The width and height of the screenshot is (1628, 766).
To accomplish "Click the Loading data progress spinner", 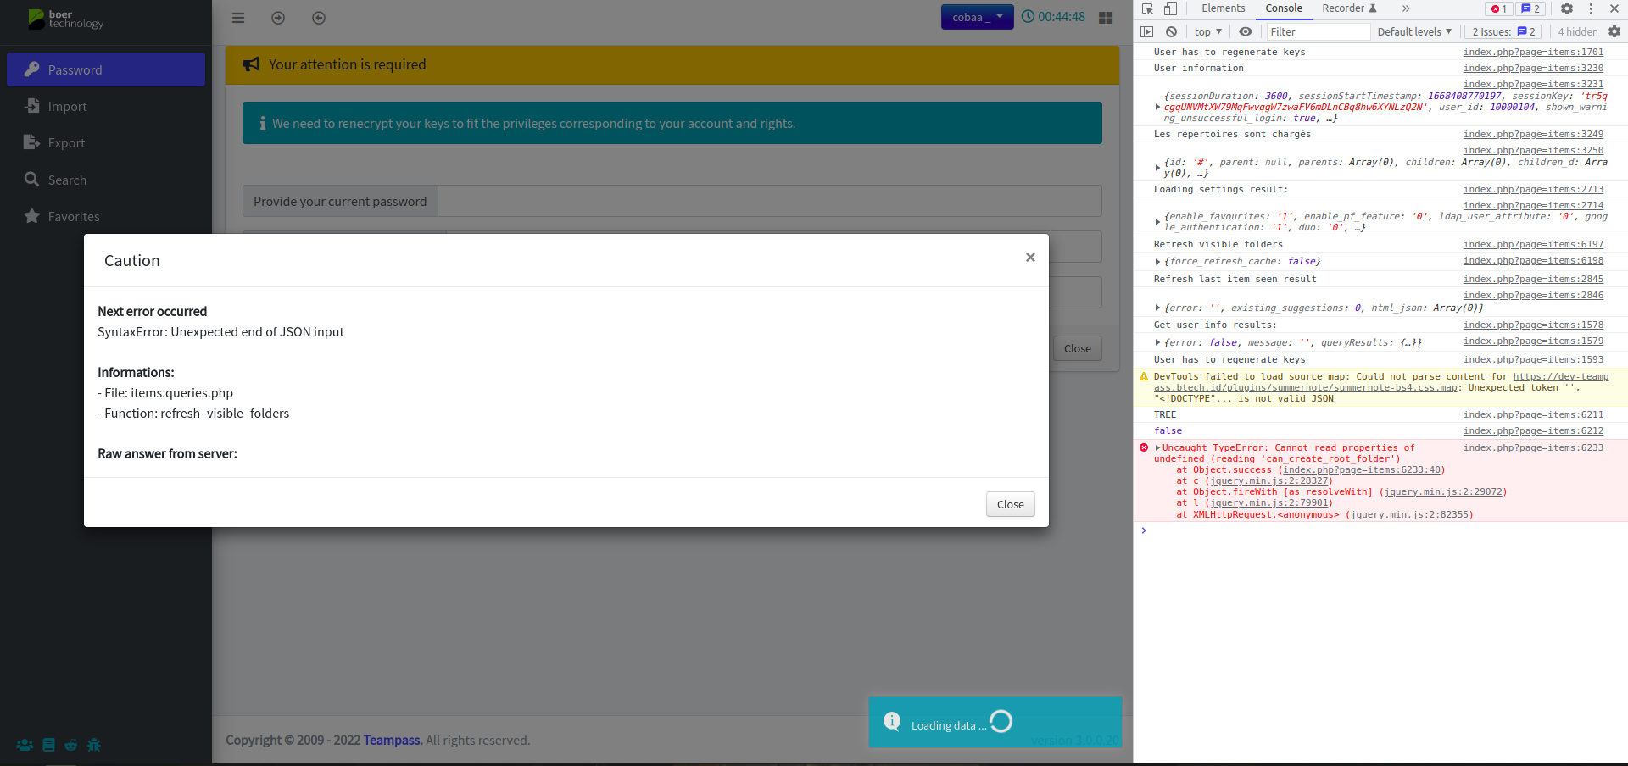I will tap(1001, 722).
